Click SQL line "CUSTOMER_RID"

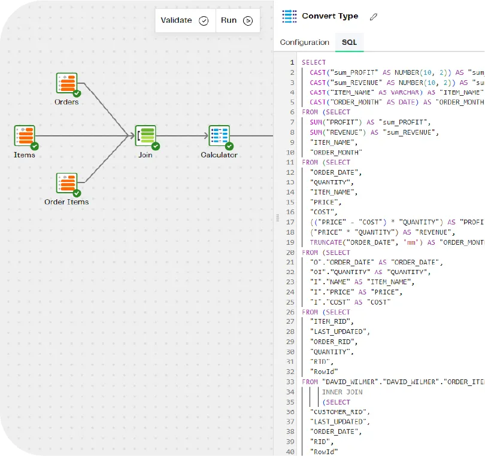[339, 412]
